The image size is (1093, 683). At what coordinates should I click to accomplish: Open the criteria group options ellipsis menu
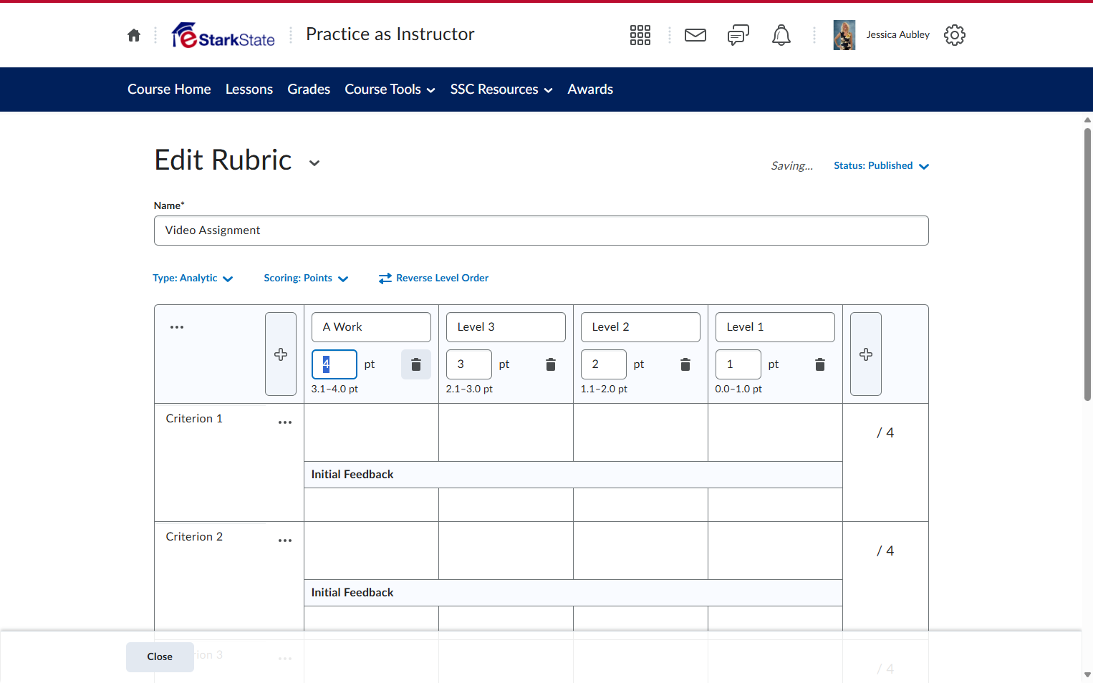click(x=177, y=327)
